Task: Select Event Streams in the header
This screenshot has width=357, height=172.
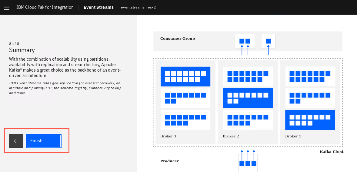Action: 98,7
